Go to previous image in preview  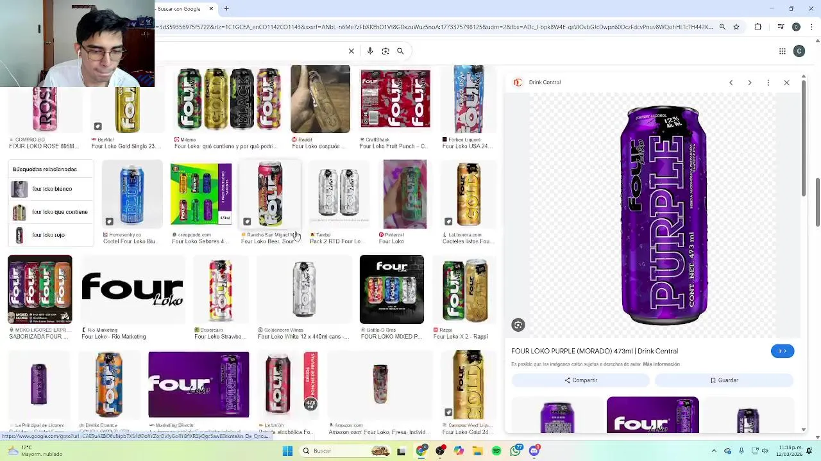[x=731, y=83]
